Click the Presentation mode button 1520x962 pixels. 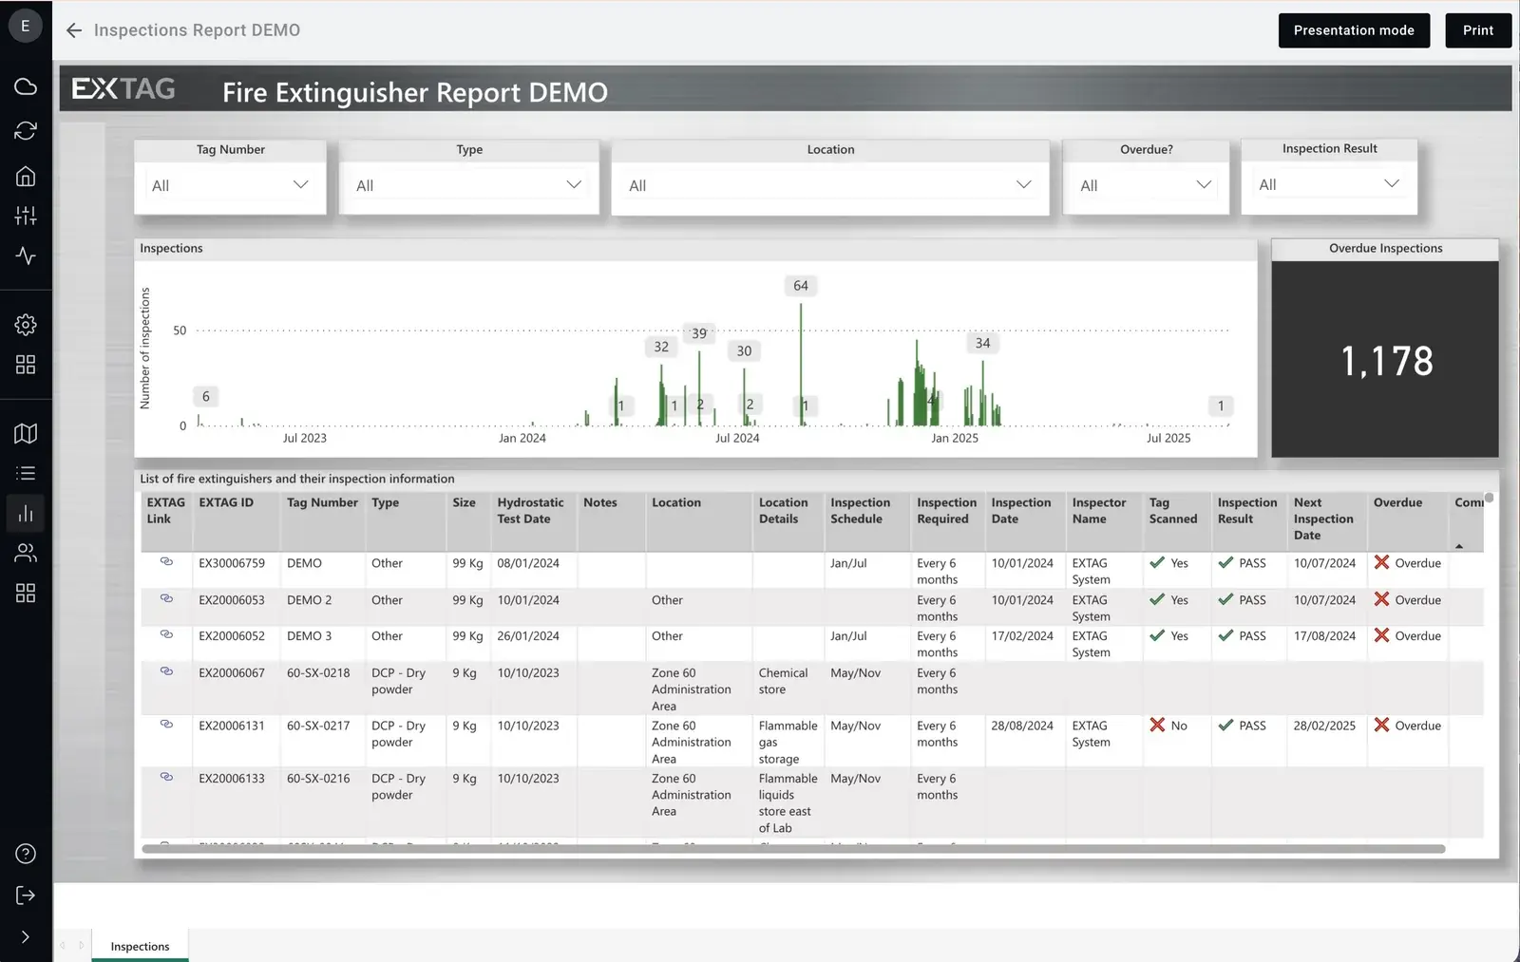click(1354, 30)
